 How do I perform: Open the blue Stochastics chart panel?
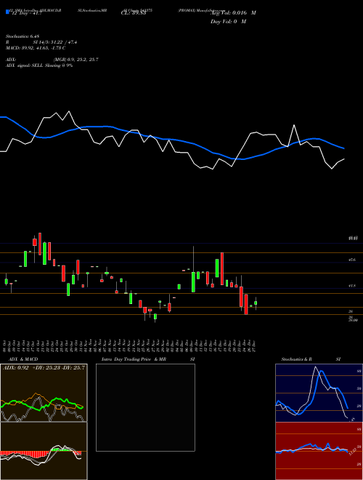click(319, 393)
